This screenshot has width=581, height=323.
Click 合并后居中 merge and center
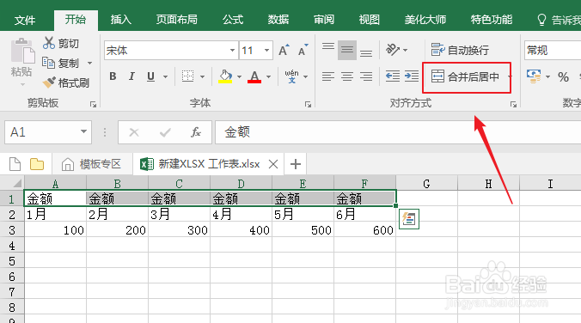click(x=465, y=76)
